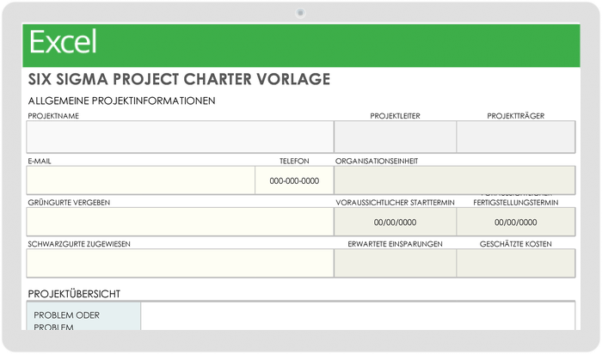This screenshot has height=354, width=602.
Task: Click the PROJEKTTRÄGER label
Action: [x=516, y=116]
